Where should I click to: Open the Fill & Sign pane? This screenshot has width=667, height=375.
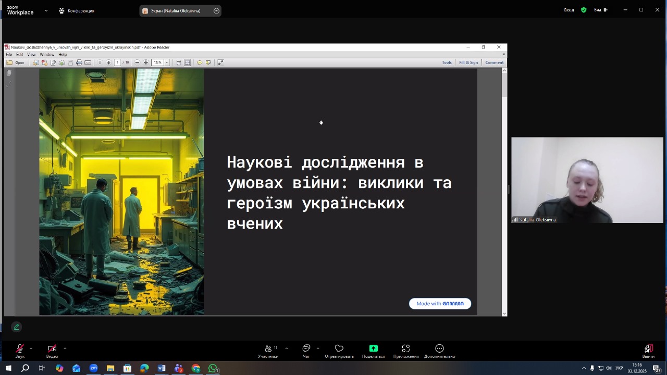(x=468, y=63)
